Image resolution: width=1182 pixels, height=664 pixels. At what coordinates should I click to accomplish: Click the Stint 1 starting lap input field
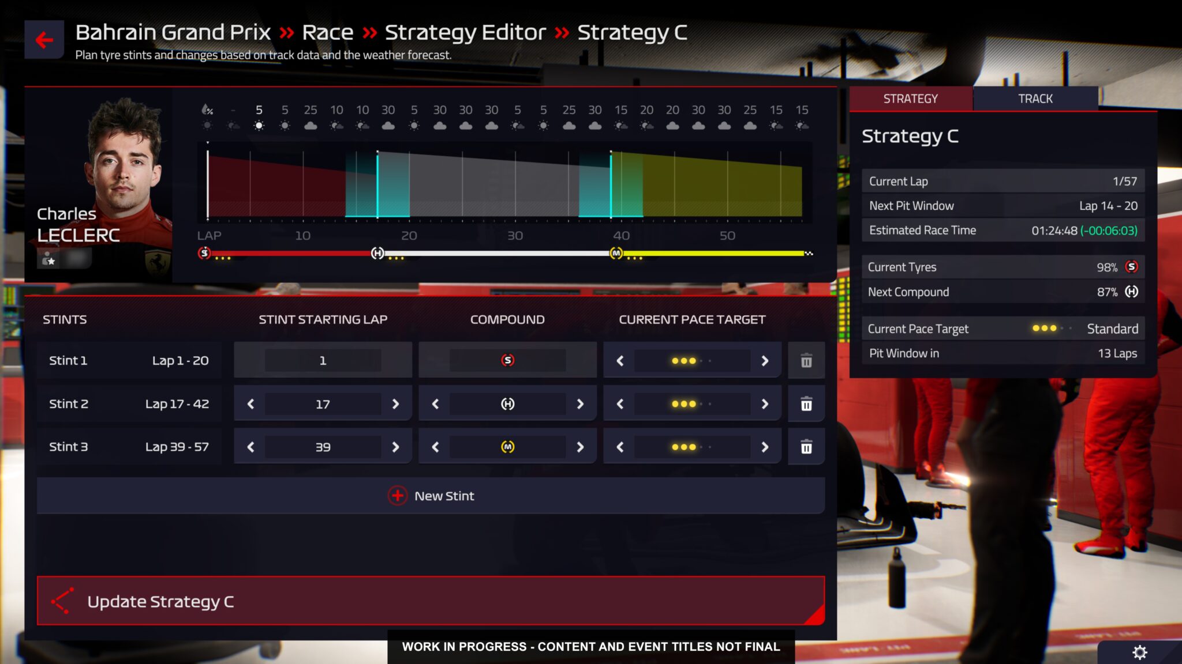pos(322,360)
